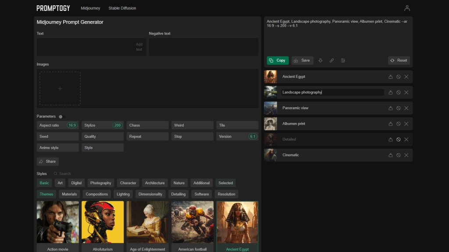
Task: Switch to the Stable Diffusion tab
Action: pos(122,8)
